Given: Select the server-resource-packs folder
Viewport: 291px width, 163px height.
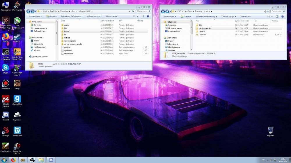Looking at the screenshot, I should pyautogui.click(x=73, y=44).
